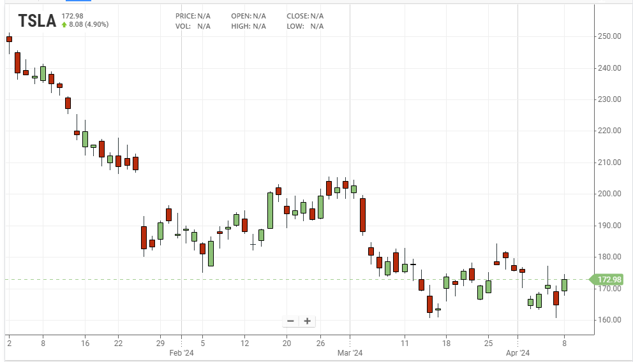Click the 210.00 price axis label
This screenshot has height=362, width=633.
pos(609,163)
